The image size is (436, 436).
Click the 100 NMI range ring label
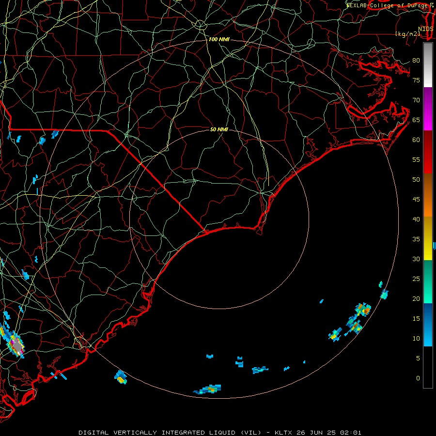[219, 40]
